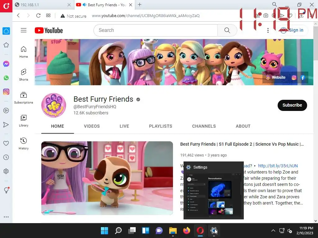Switch to the ABOUT channel tab
The height and width of the screenshot is (238, 318).
(243, 126)
